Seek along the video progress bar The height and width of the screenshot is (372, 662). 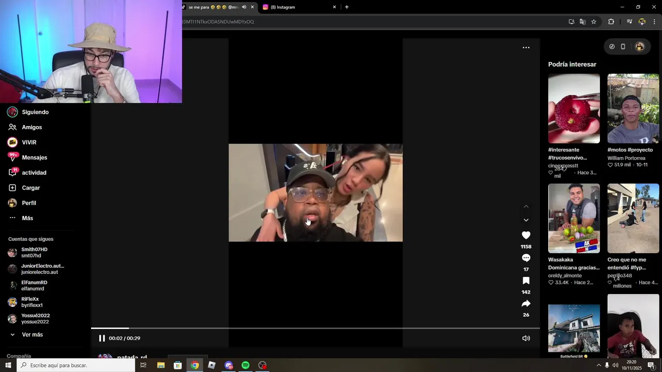click(315, 328)
